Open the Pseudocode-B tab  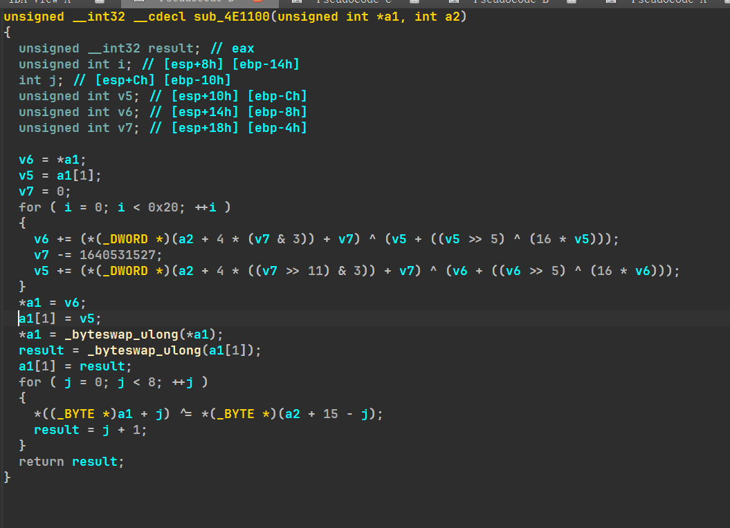click(511, 2)
